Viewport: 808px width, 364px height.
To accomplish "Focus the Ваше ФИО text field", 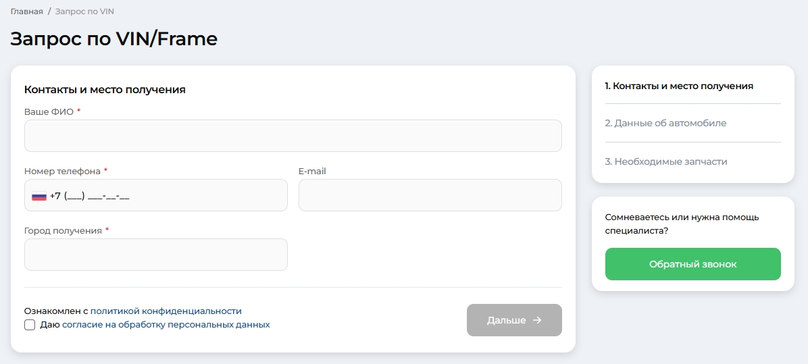I will click(293, 136).
